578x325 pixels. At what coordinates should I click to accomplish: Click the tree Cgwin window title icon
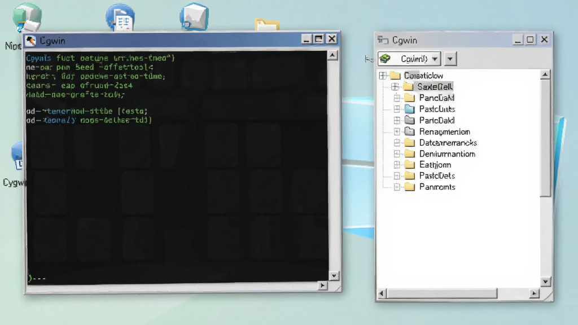383,40
